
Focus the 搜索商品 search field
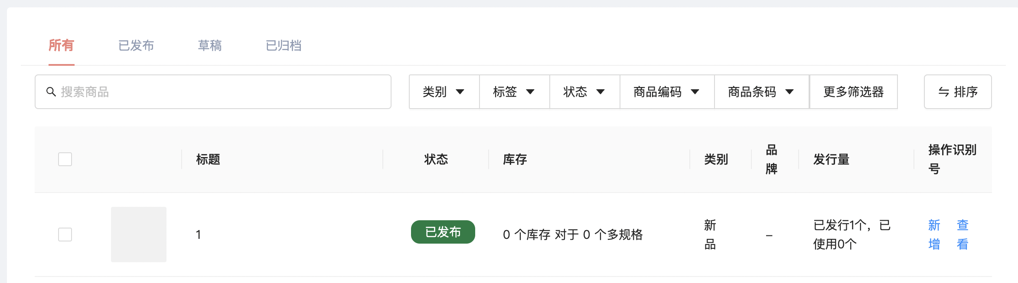[x=213, y=92]
